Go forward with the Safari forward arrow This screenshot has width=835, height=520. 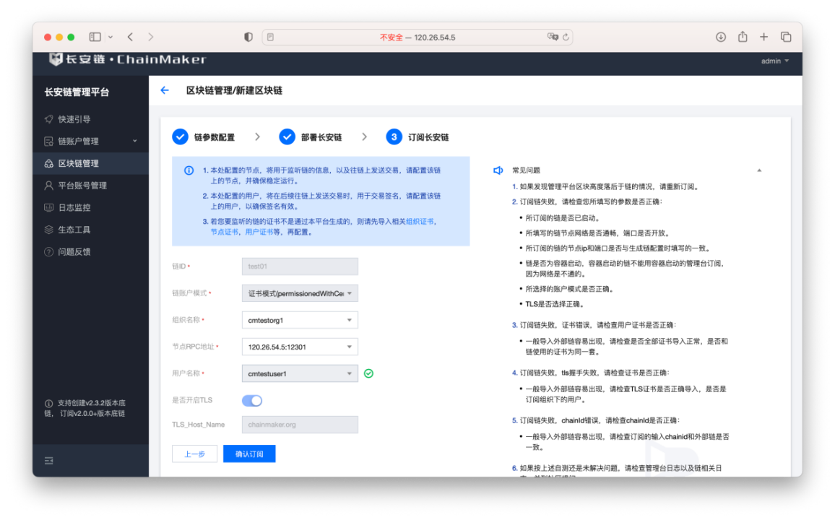[x=151, y=37]
